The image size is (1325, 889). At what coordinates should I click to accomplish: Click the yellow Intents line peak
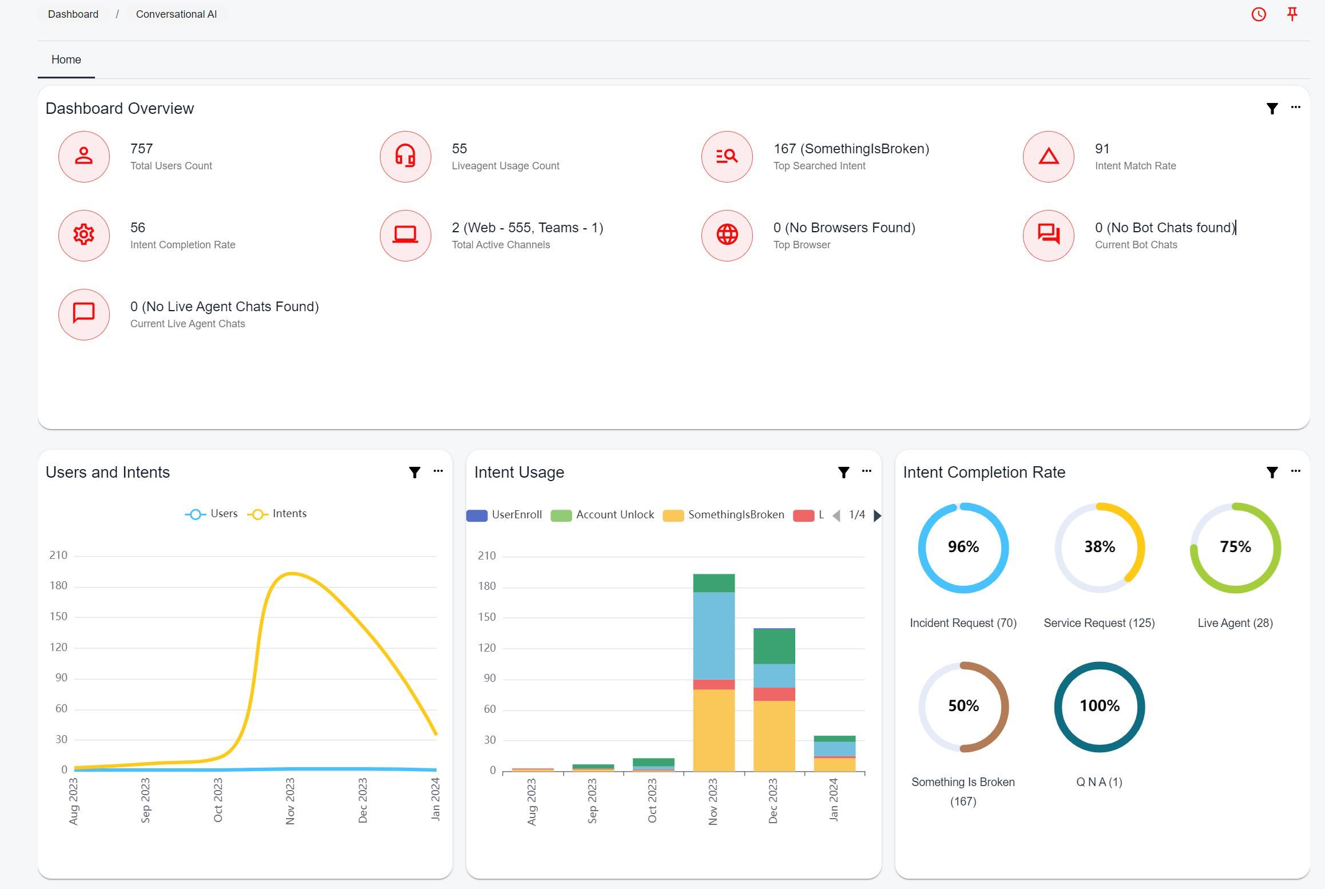pos(291,573)
